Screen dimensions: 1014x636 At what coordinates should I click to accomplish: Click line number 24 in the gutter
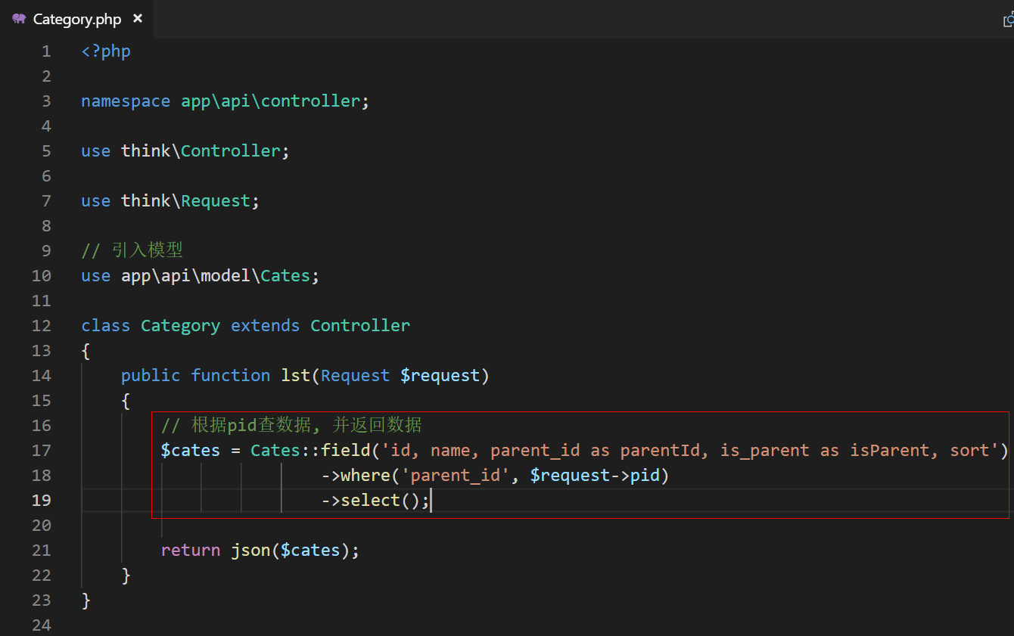point(42,625)
